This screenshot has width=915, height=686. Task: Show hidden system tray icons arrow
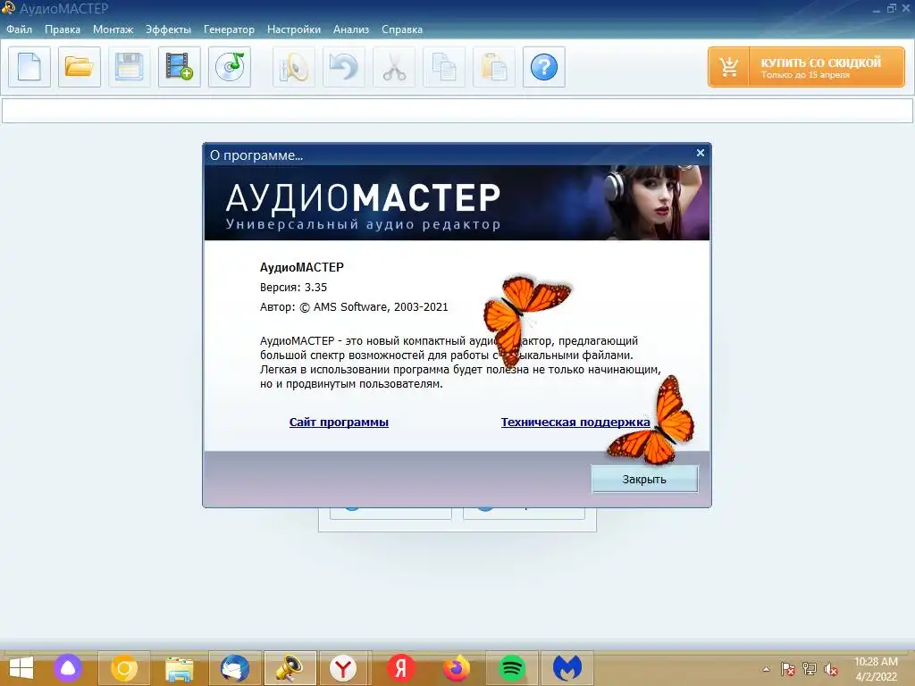pos(766,669)
